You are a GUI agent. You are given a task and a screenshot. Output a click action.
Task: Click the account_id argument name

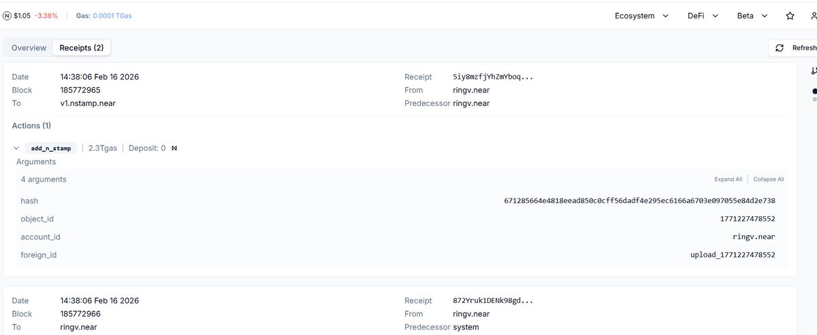coord(41,237)
